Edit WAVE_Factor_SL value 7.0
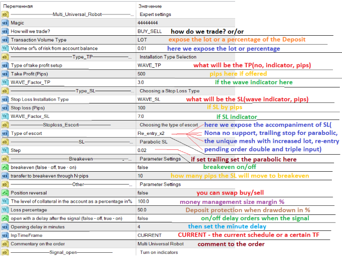This screenshot has height=256, width=342. coord(141,116)
